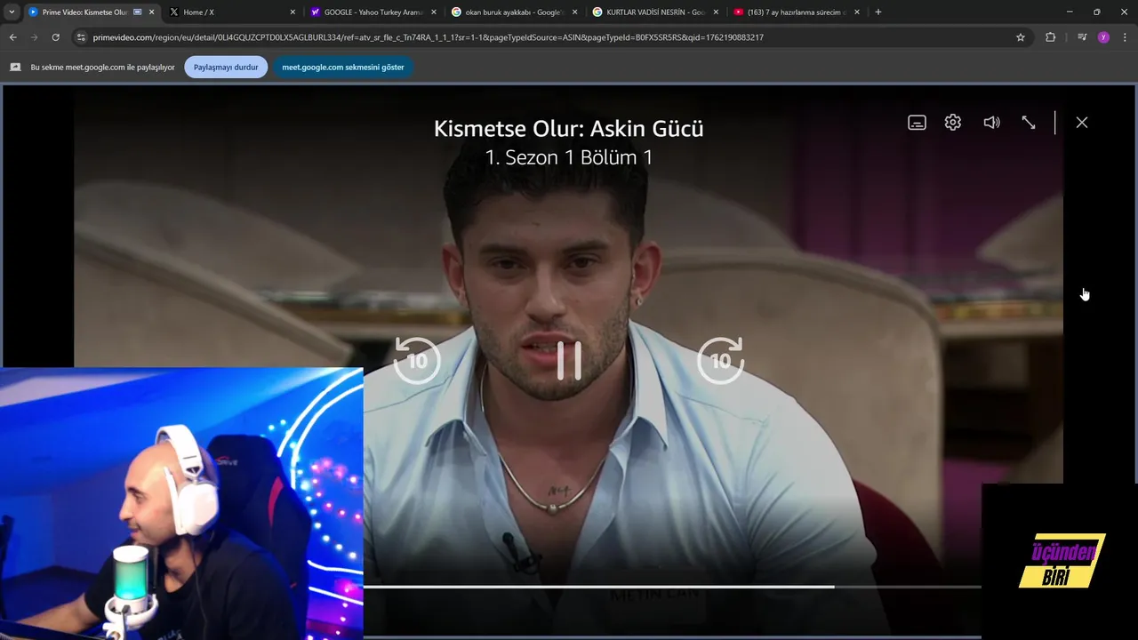This screenshot has width=1138, height=640.
Task: Rewind the video ten seconds
Action: click(417, 360)
